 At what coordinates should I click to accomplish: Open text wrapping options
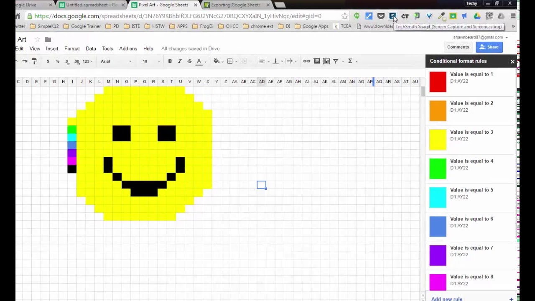coord(289,61)
